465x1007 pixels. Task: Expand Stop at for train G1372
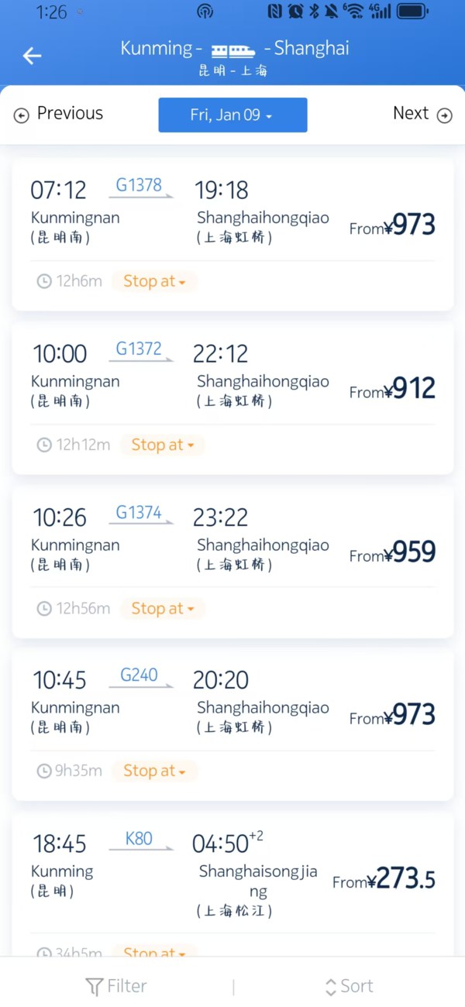(x=163, y=445)
